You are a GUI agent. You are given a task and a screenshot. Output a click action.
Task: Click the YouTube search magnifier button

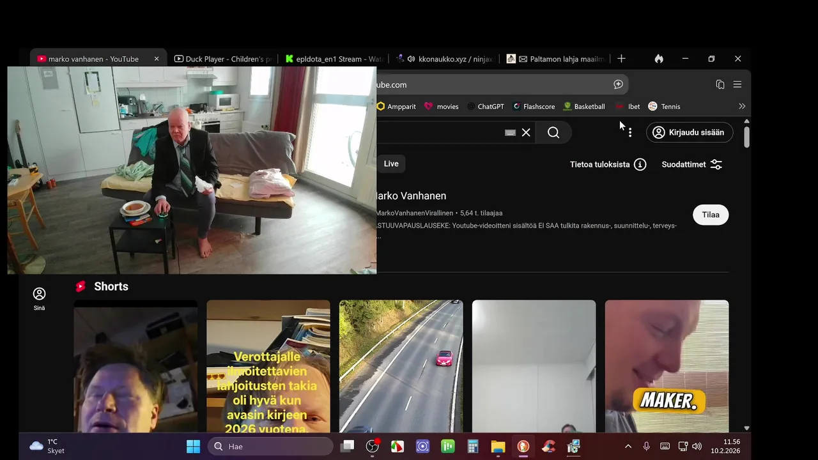[x=553, y=132]
